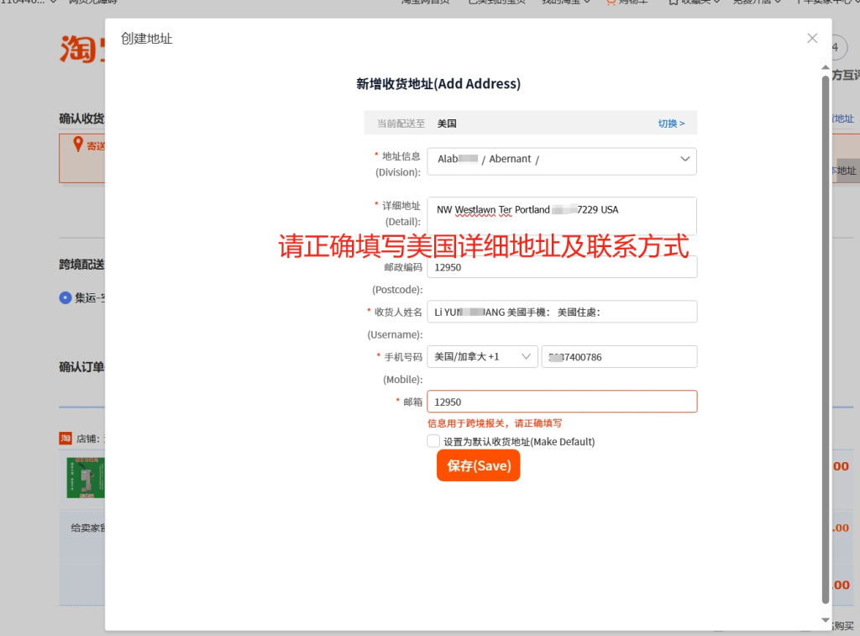This screenshot has height=636, width=860.
Task: Tick the Make Default address checkbox
Action: click(433, 441)
